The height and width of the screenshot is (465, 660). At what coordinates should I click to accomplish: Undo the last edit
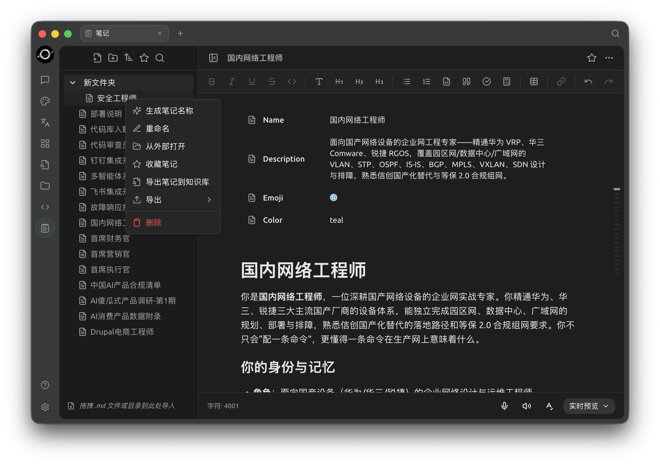click(588, 81)
